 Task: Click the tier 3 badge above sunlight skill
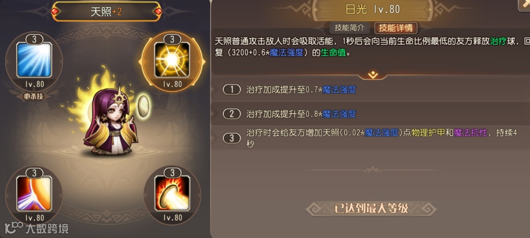[x=172, y=40]
